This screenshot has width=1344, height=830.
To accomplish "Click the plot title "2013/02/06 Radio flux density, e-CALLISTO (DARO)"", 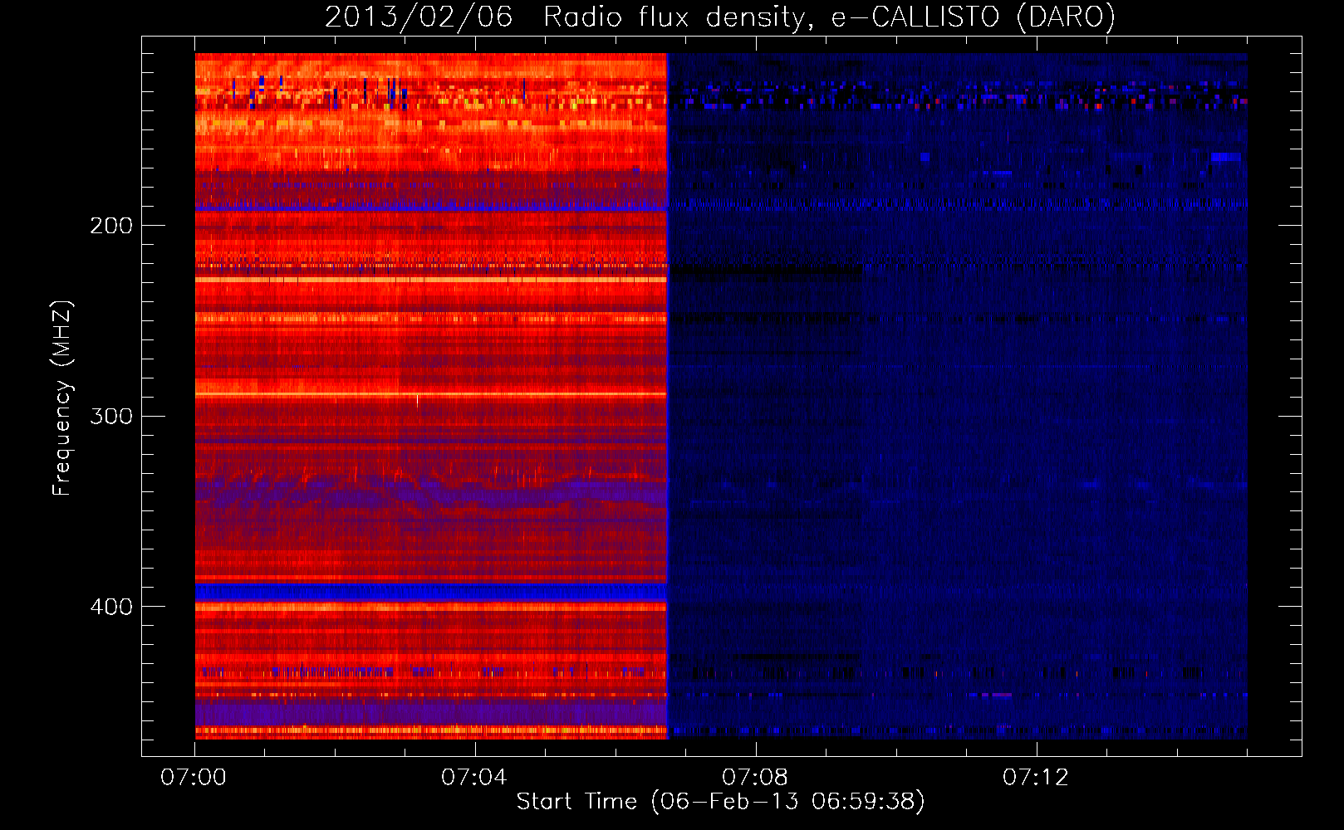I will tap(720, 17).
